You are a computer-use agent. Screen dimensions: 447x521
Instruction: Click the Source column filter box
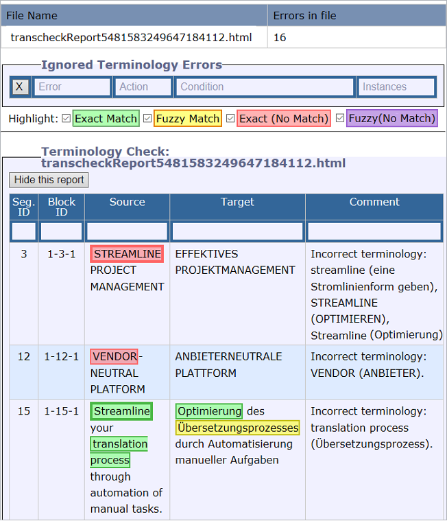pos(127,231)
